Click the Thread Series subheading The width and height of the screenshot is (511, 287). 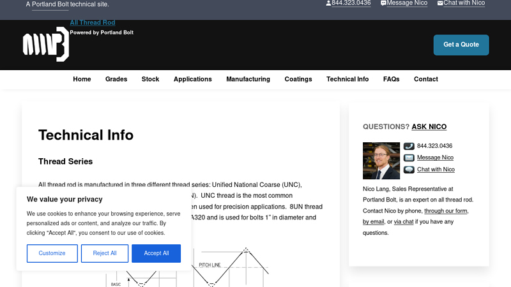66,161
